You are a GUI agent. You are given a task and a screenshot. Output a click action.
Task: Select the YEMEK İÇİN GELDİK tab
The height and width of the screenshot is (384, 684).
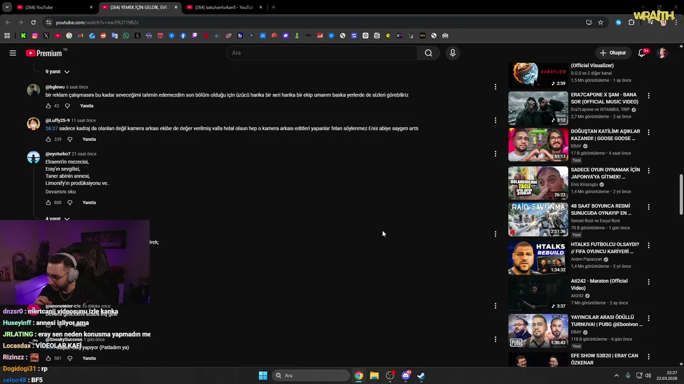pyautogui.click(x=139, y=7)
